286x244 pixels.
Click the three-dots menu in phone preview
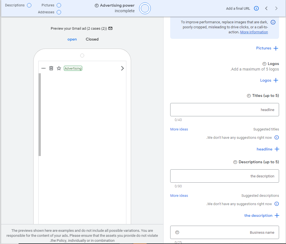coord(43,68)
